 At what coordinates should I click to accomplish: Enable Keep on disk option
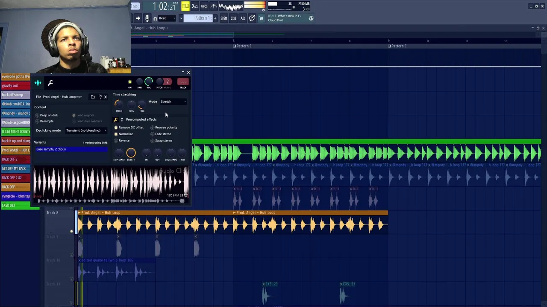[x=47, y=115]
